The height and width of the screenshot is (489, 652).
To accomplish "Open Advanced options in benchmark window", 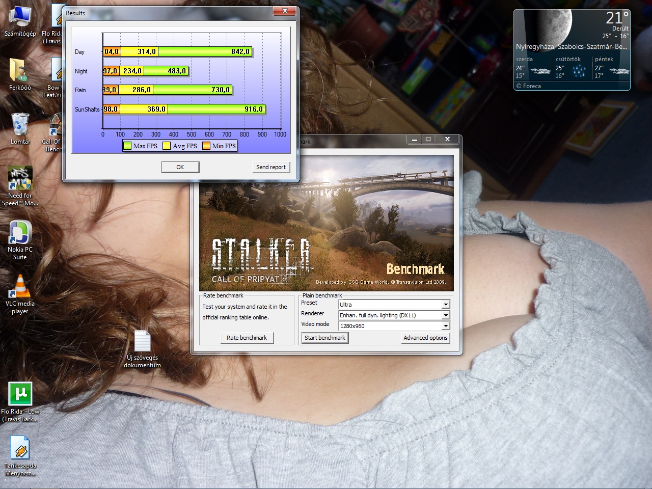I will point(425,338).
